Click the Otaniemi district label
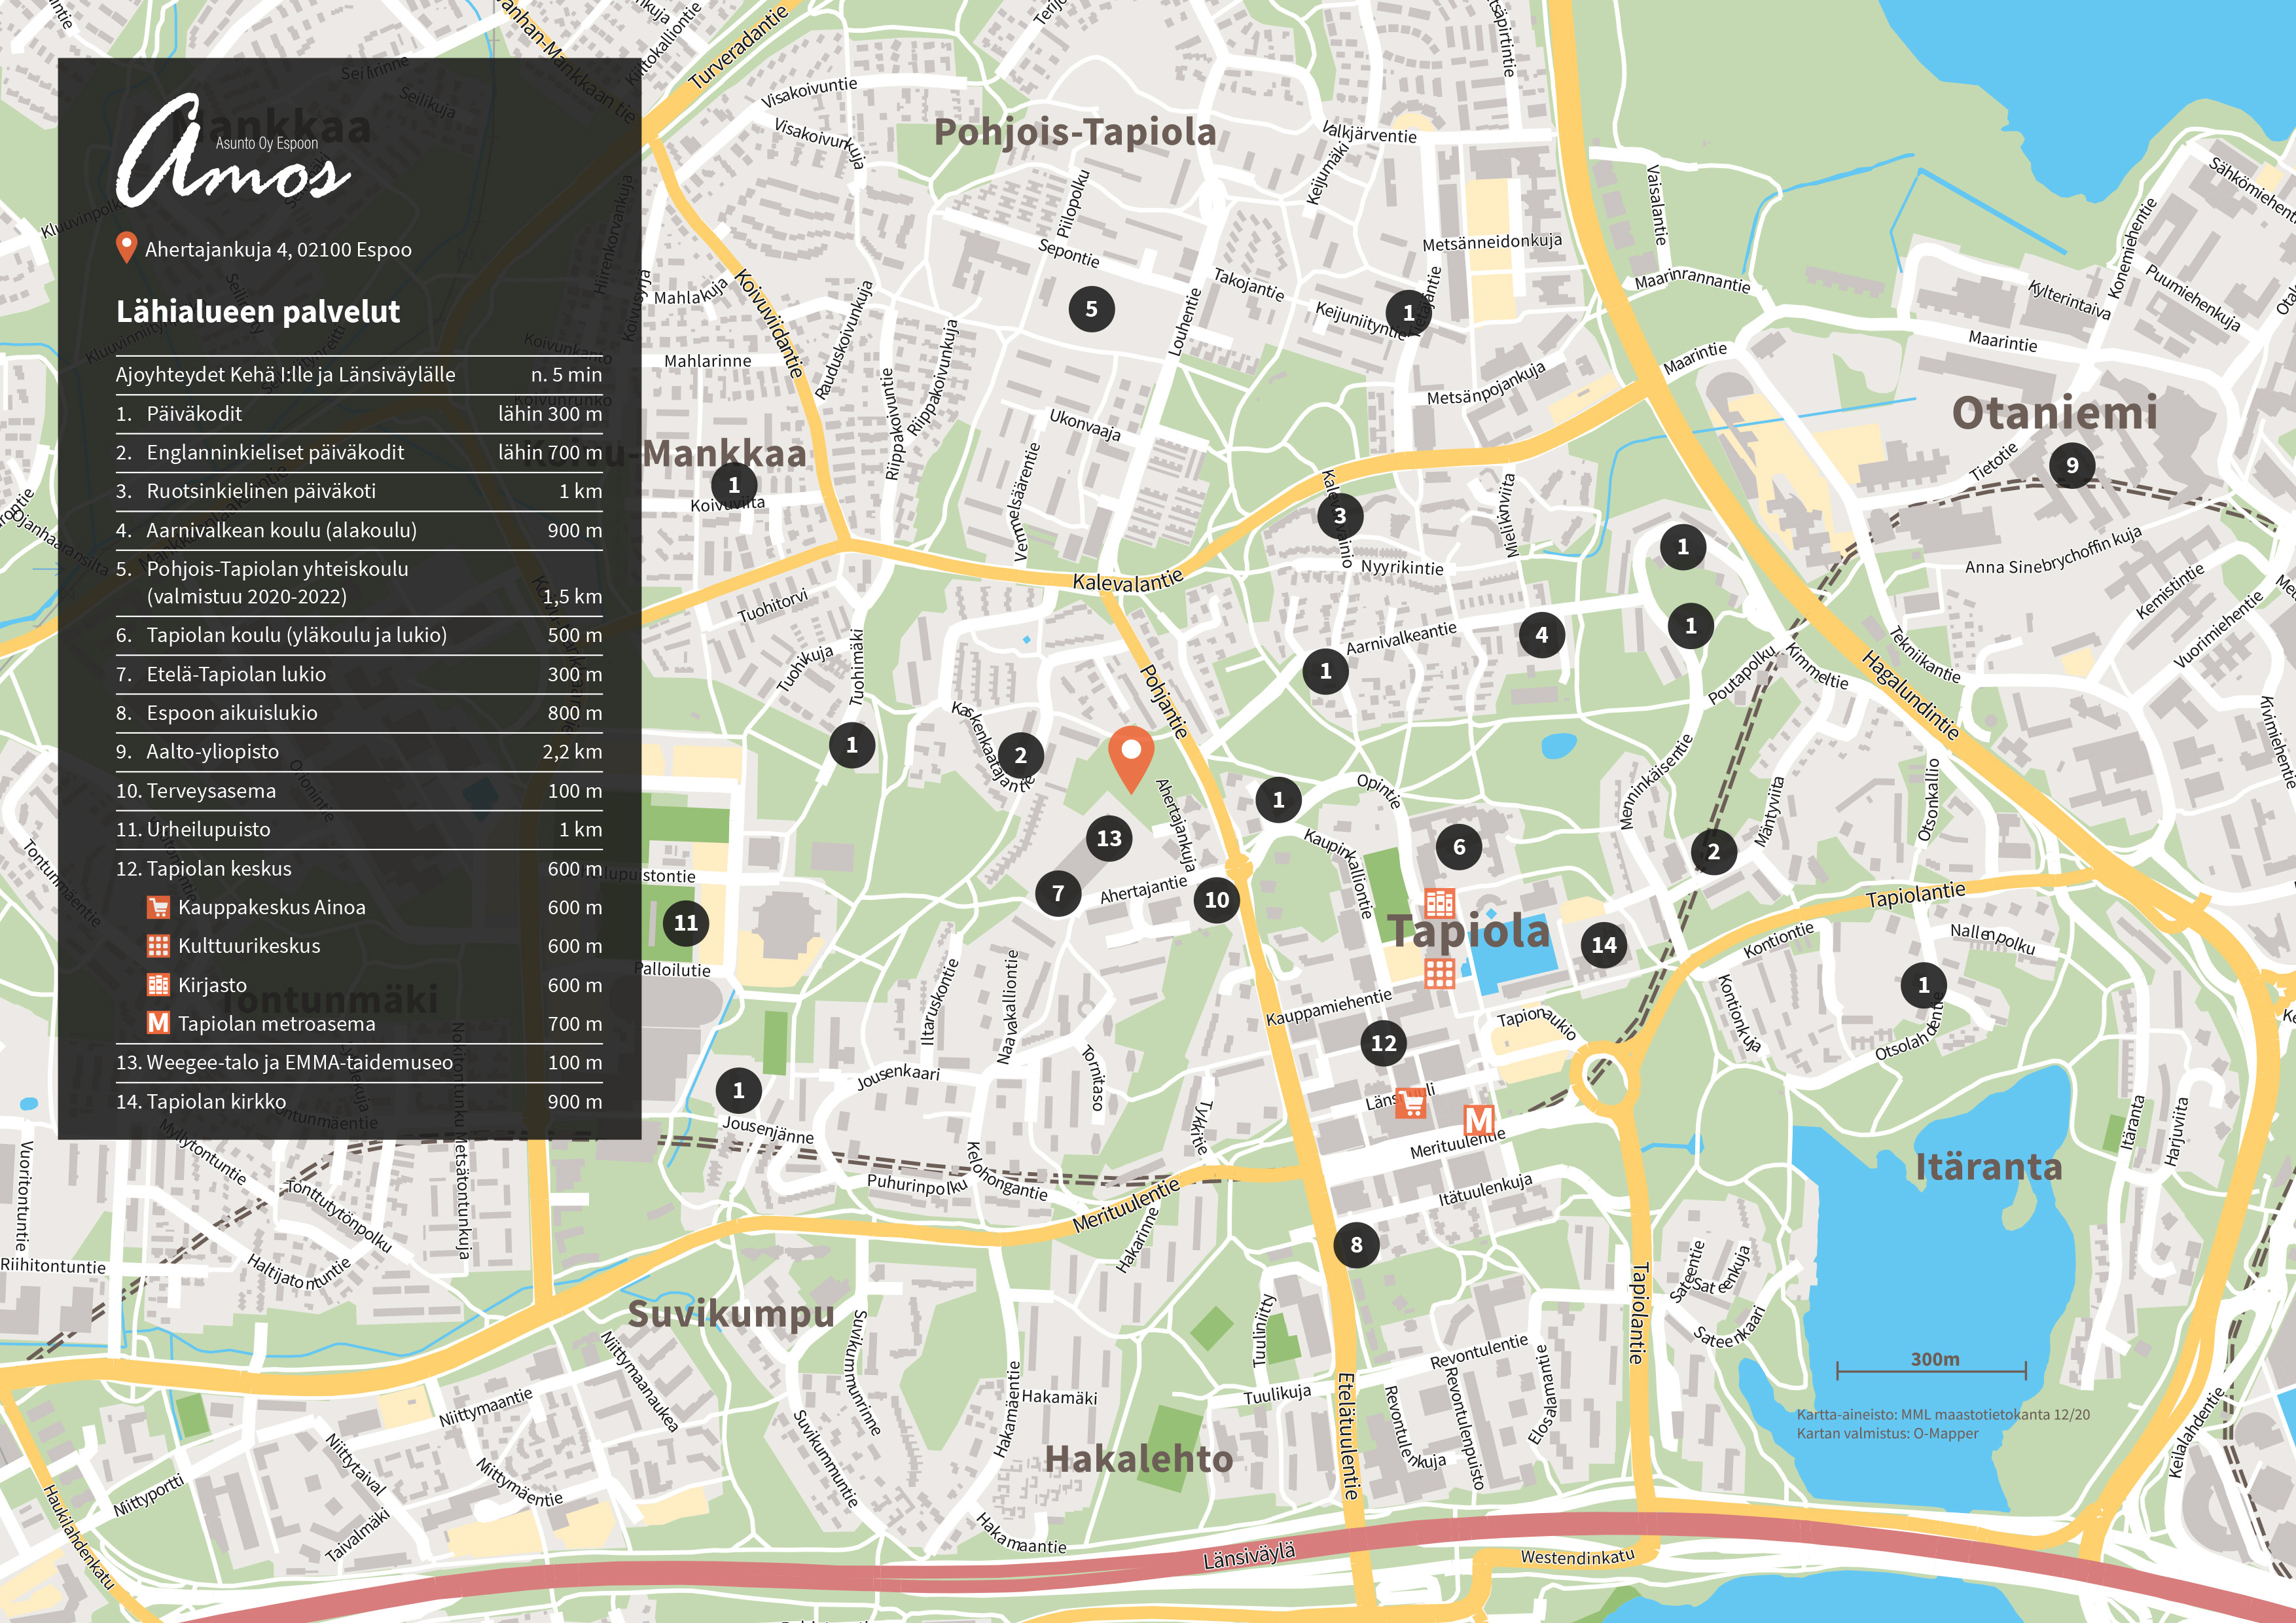Image resolution: width=2296 pixels, height=1623 pixels. click(2054, 413)
